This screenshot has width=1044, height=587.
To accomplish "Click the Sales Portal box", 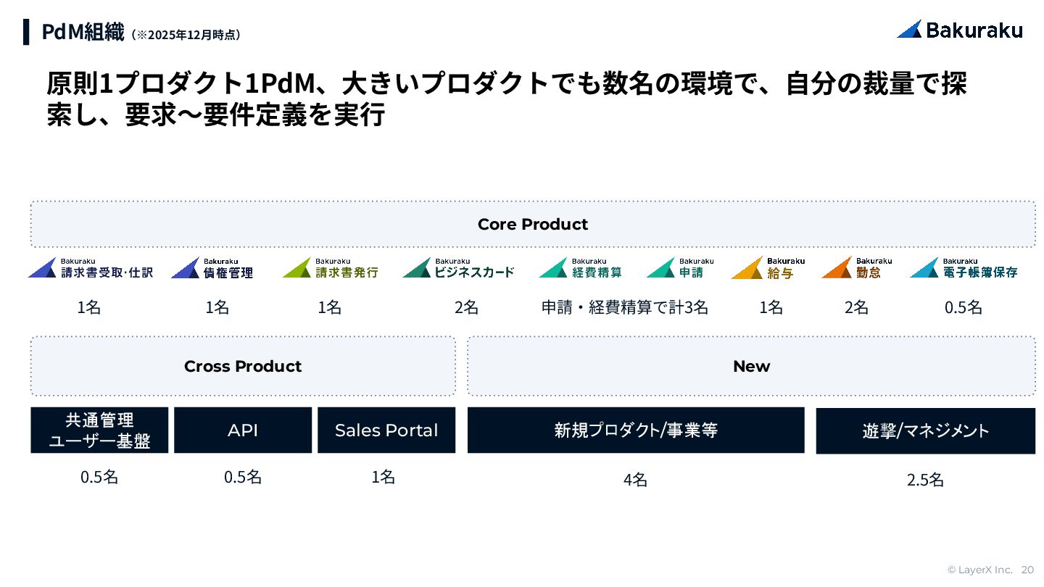I will pos(386,430).
